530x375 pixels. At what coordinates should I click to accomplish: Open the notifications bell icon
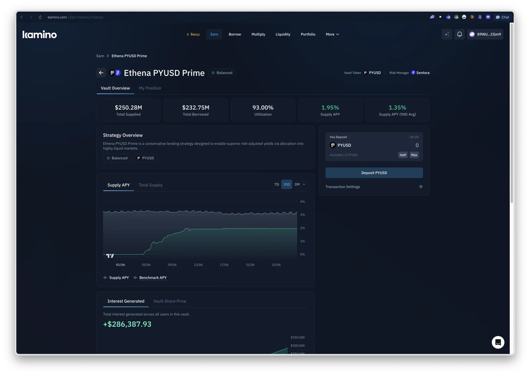[459, 34]
